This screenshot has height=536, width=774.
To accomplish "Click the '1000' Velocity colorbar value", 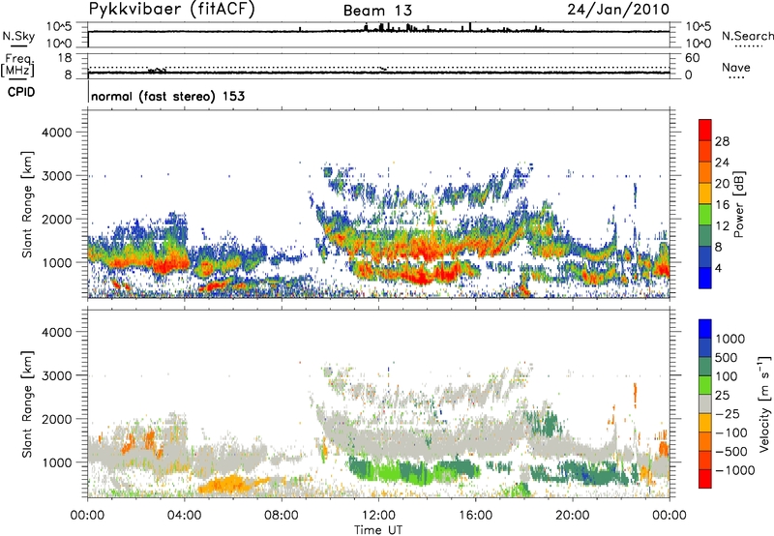I will (x=730, y=339).
